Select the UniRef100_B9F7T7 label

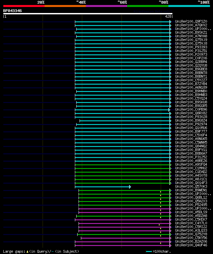(191, 132)
